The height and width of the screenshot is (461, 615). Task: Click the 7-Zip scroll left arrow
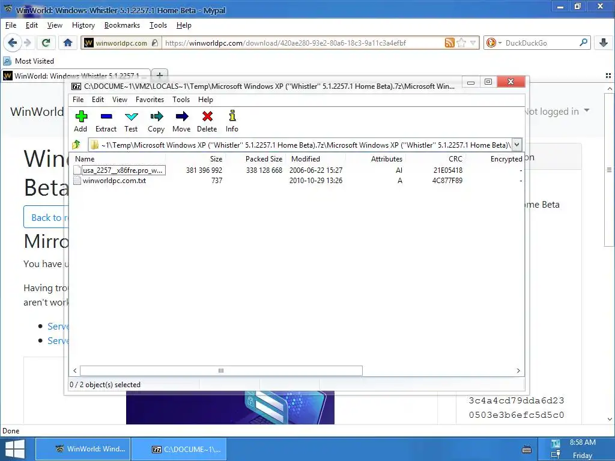(75, 370)
